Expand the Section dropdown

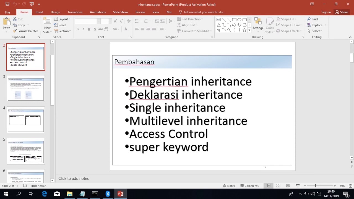pyautogui.click(x=62, y=31)
